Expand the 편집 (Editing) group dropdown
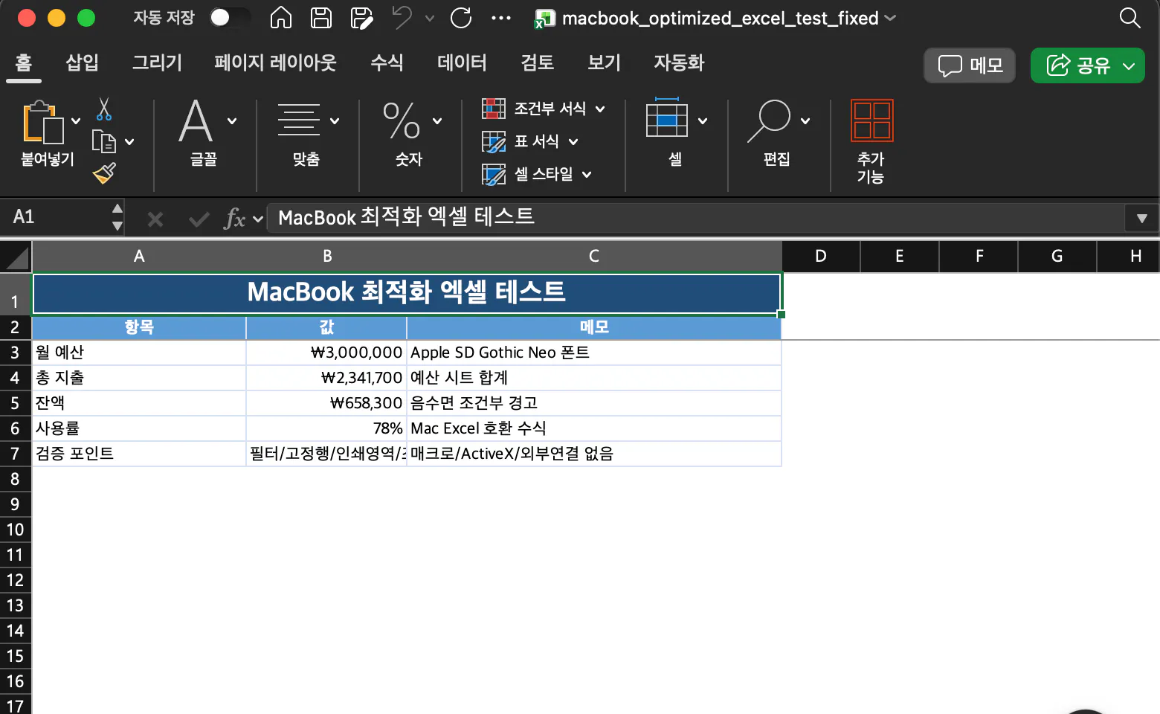 pyautogui.click(x=805, y=121)
